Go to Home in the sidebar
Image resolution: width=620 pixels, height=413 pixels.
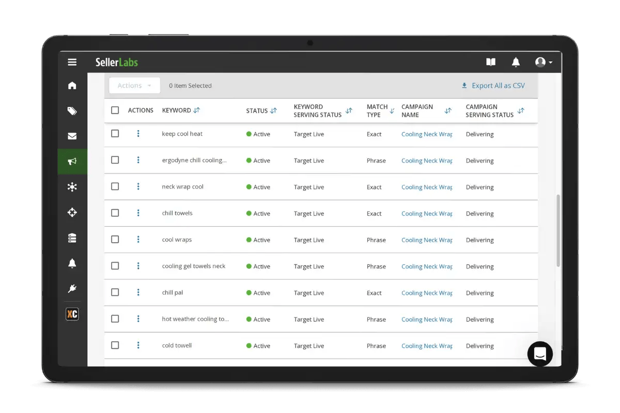(x=72, y=86)
